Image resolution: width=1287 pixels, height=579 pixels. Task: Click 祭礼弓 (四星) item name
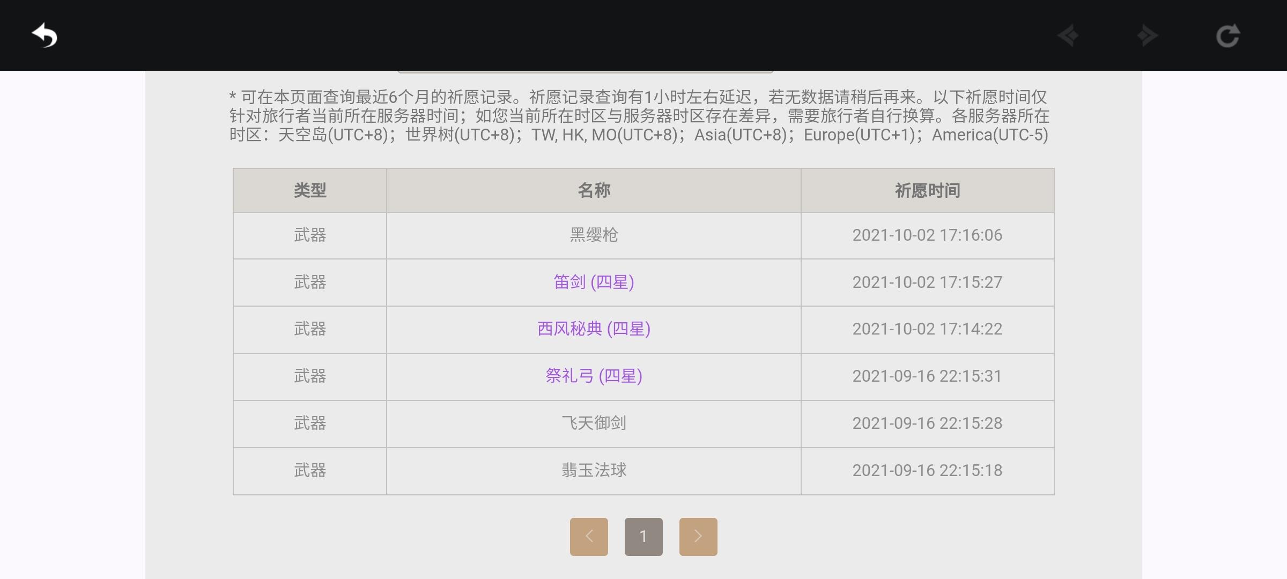594,376
